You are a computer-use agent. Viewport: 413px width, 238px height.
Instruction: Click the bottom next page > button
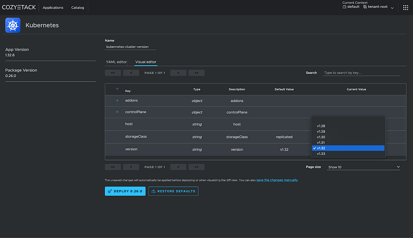pyautogui.click(x=178, y=167)
